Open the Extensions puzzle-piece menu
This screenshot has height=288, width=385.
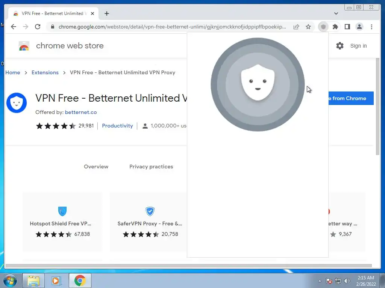[335, 27]
